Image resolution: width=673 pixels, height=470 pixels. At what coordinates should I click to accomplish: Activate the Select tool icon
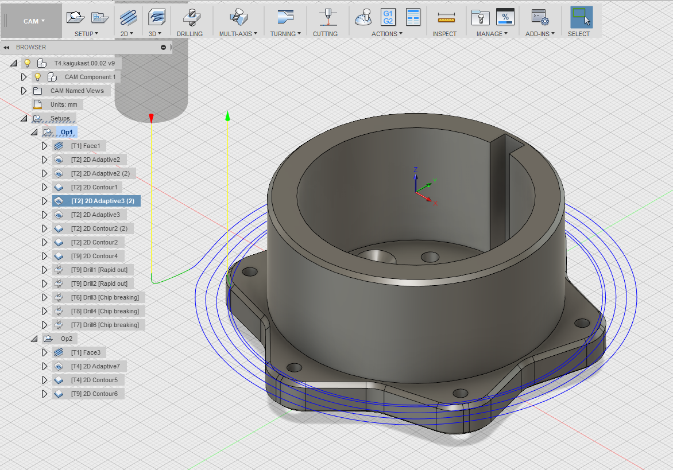(581, 17)
